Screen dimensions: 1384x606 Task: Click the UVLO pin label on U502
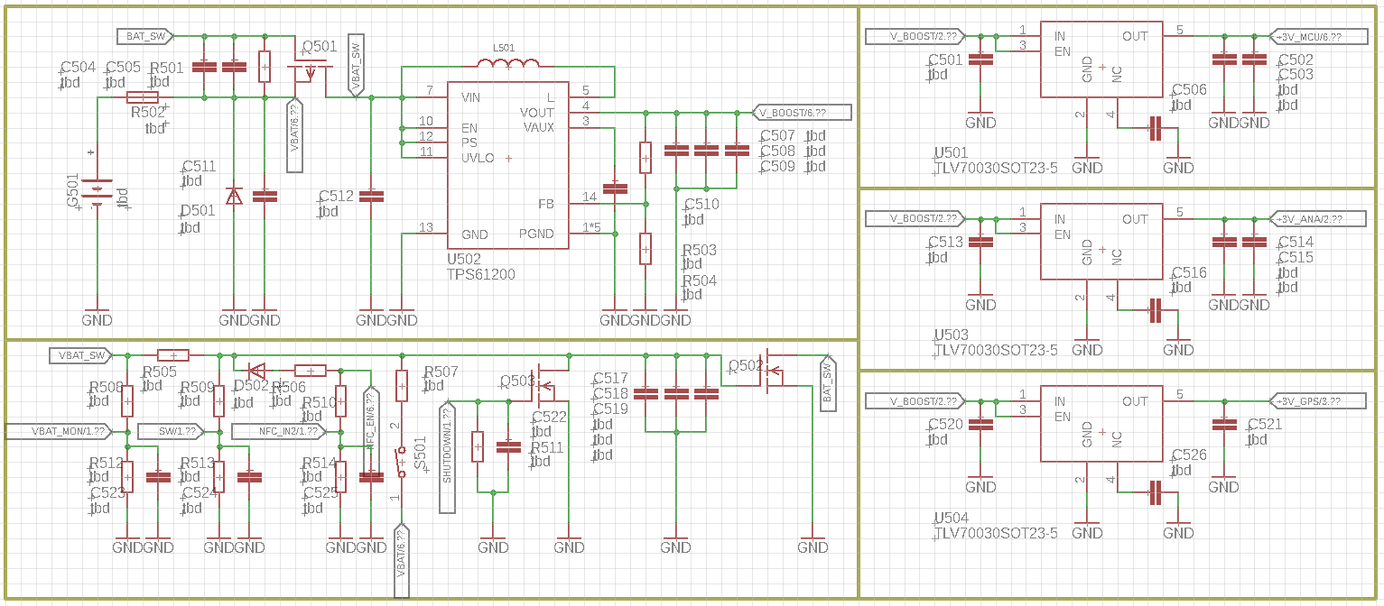click(478, 158)
